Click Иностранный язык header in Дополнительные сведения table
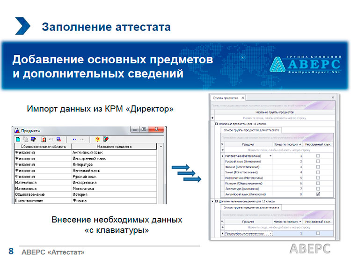 (318, 222)
